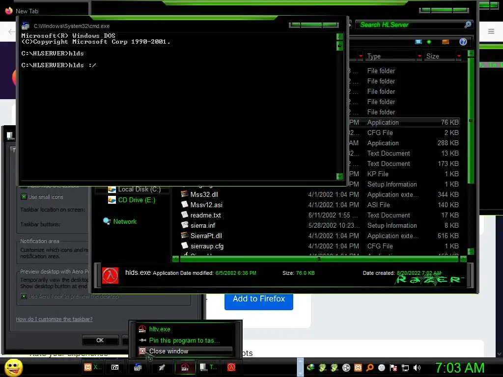503x377 pixels.
Task: Click the explorer vertical scrollbar down arrow
Action: pyautogui.click(x=471, y=251)
